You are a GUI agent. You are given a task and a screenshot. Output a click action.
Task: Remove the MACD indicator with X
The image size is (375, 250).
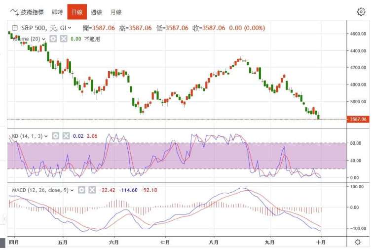92,190
